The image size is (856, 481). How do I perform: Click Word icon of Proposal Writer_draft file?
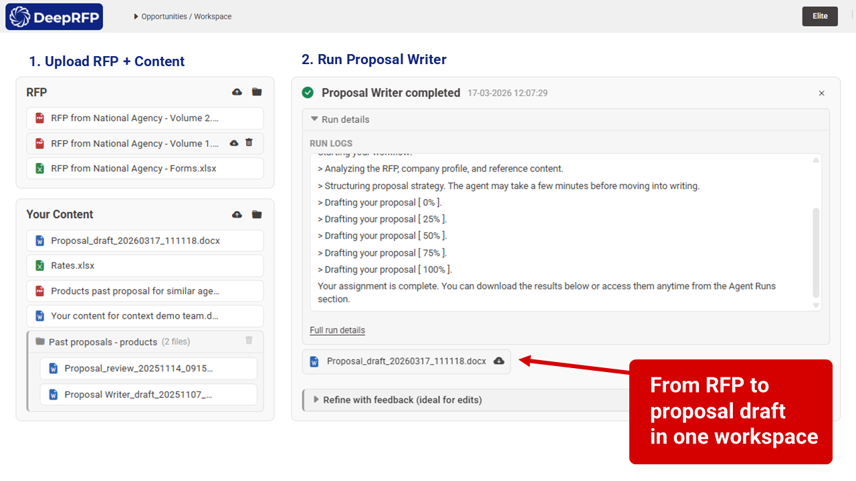[x=53, y=394]
